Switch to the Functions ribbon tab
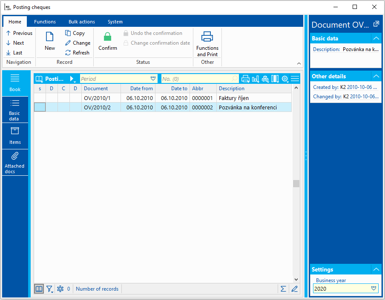Image resolution: width=385 pixels, height=300 pixels. [45, 22]
